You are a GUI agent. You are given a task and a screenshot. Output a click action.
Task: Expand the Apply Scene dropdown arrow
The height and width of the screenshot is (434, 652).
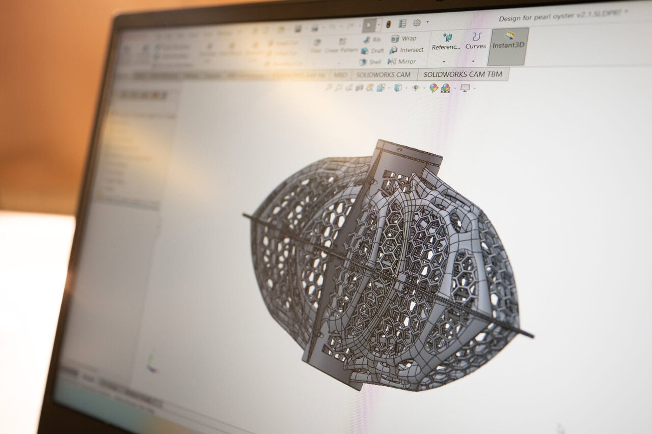(x=455, y=88)
